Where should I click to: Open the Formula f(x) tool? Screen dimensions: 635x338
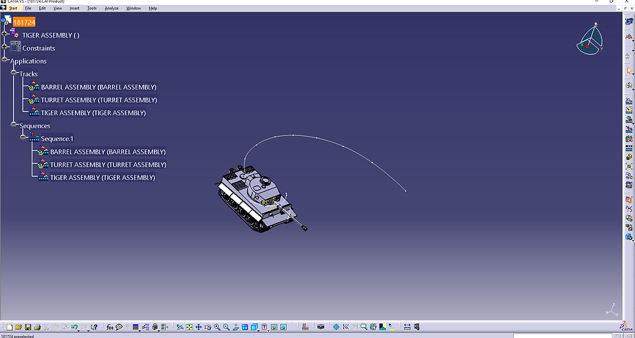pyautogui.click(x=110, y=327)
